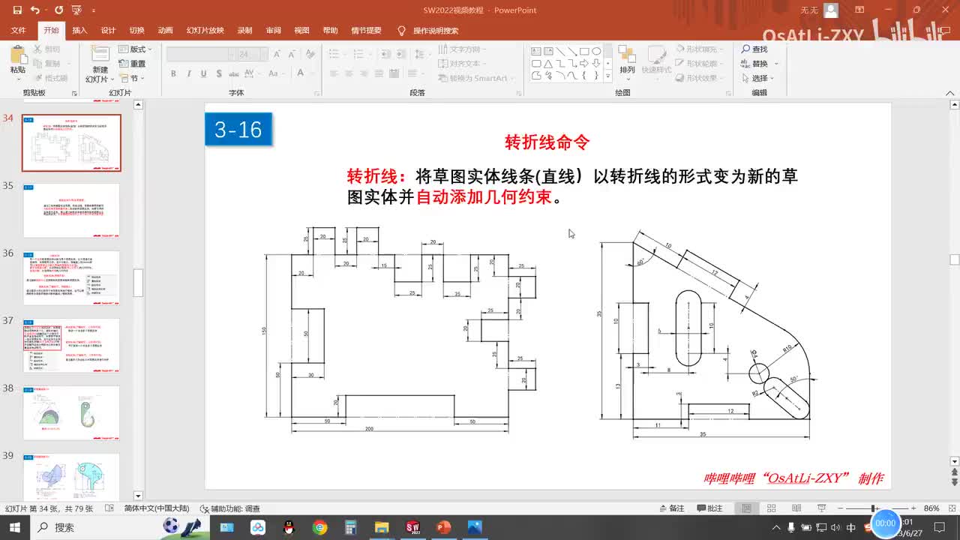This screenshot has height=540, width=960.
Task: Expand the shapes gallery More arrow
Action: [x=608, y=76]
